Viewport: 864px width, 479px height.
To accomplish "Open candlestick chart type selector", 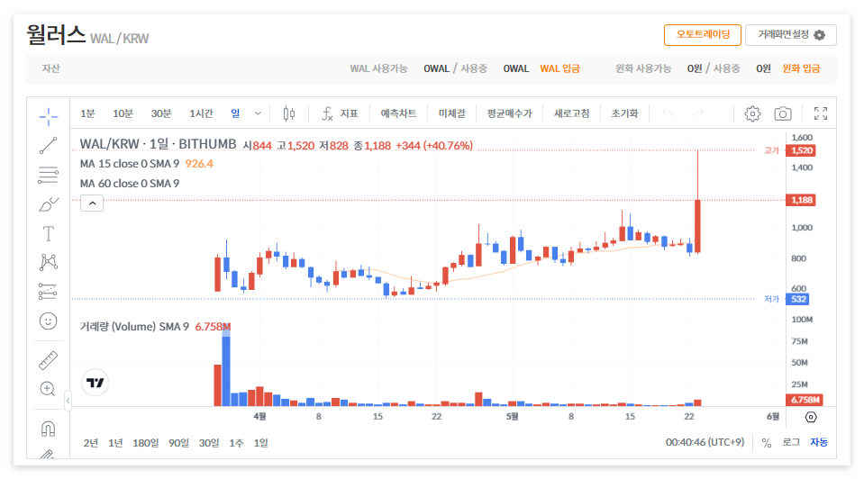I will [x=288, y=113].
